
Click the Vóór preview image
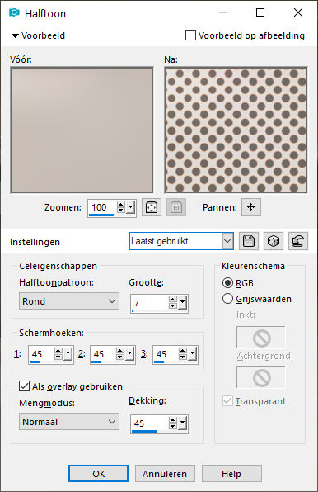coord(82,130)
